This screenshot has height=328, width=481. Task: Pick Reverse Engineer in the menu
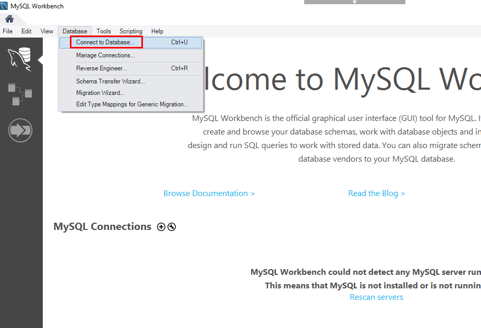tap(102, 68)
